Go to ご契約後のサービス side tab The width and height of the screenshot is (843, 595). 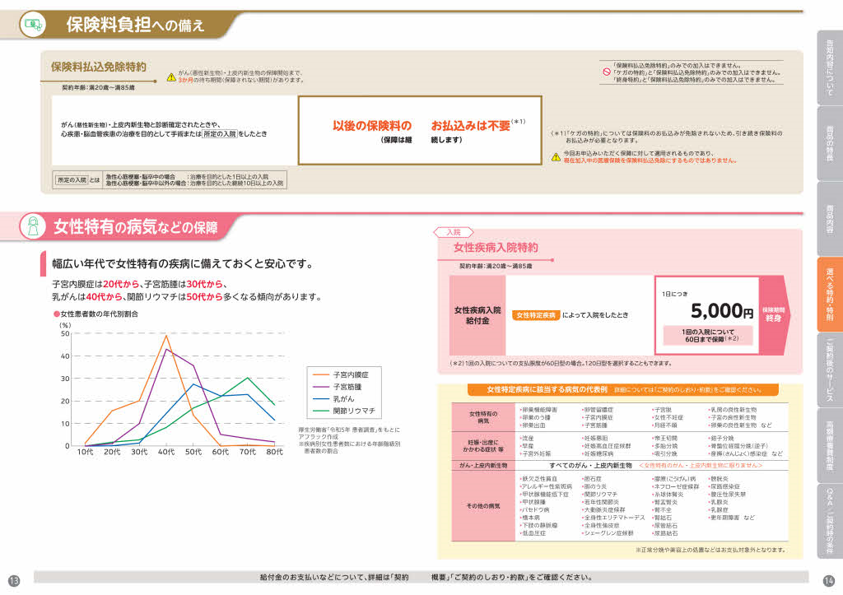tap(829, 370)
